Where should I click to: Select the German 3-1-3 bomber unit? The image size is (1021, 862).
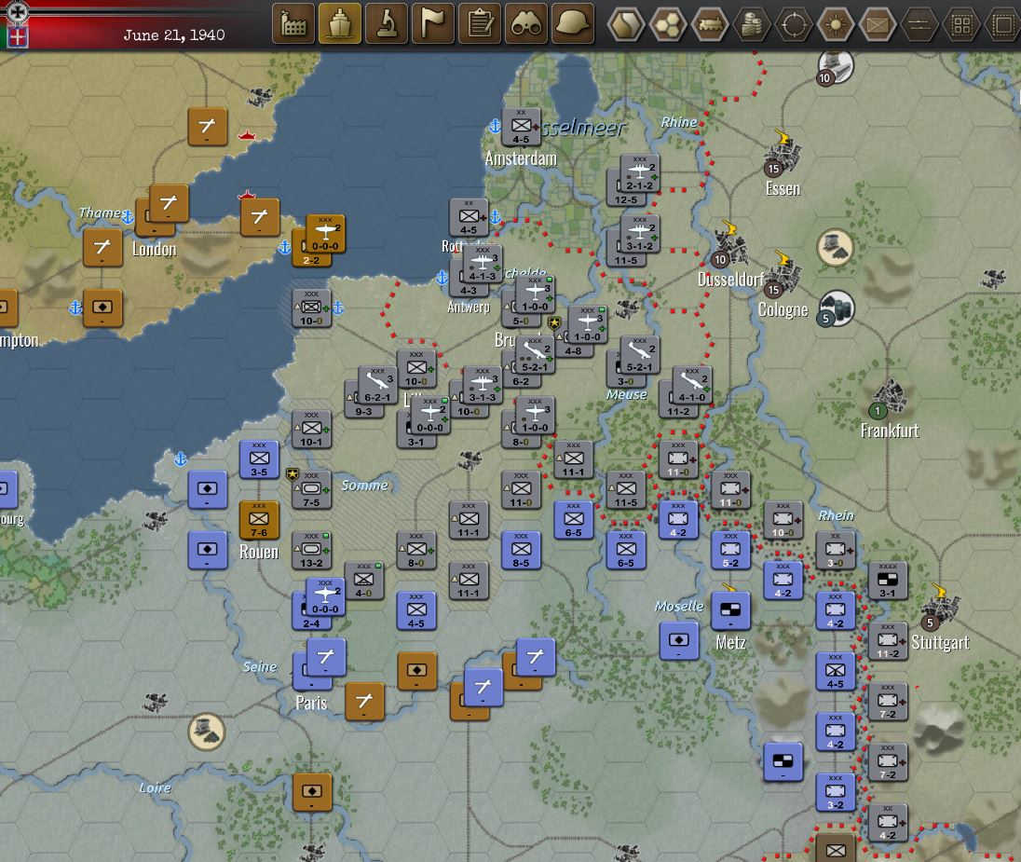point(483,385)
